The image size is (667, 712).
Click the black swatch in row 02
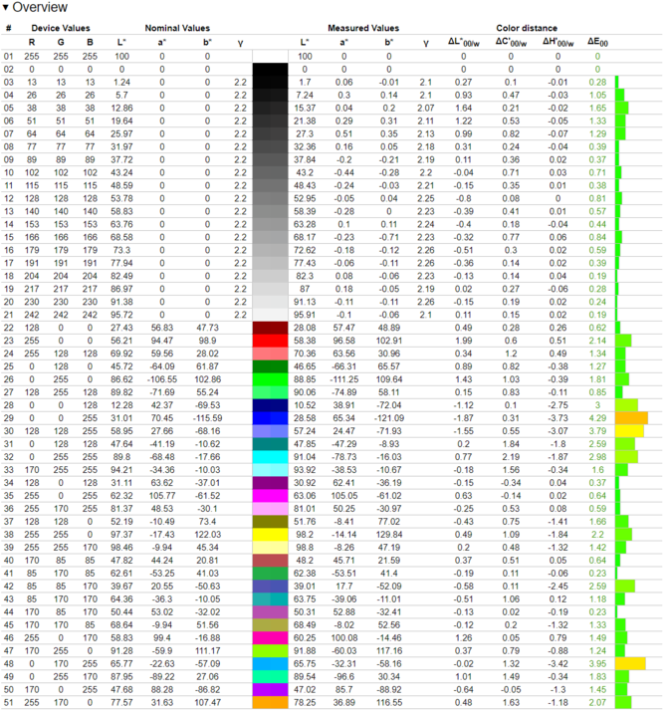click(x=271, y=70)
